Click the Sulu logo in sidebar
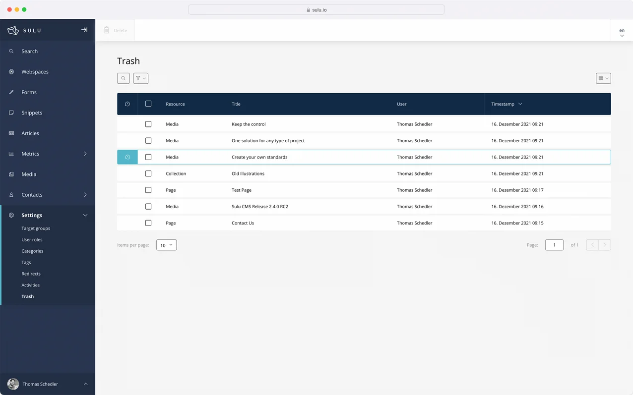The width and height of the screenshot is (633, 395). (24, 30)
